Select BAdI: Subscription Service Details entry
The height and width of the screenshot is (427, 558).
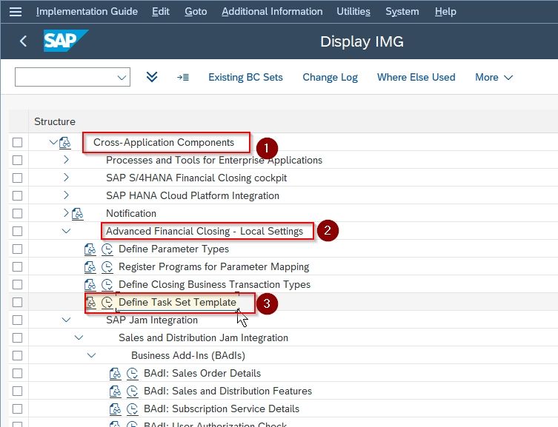click(222, 409)
